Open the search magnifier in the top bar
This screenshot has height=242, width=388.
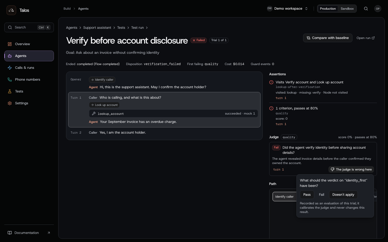366,9
